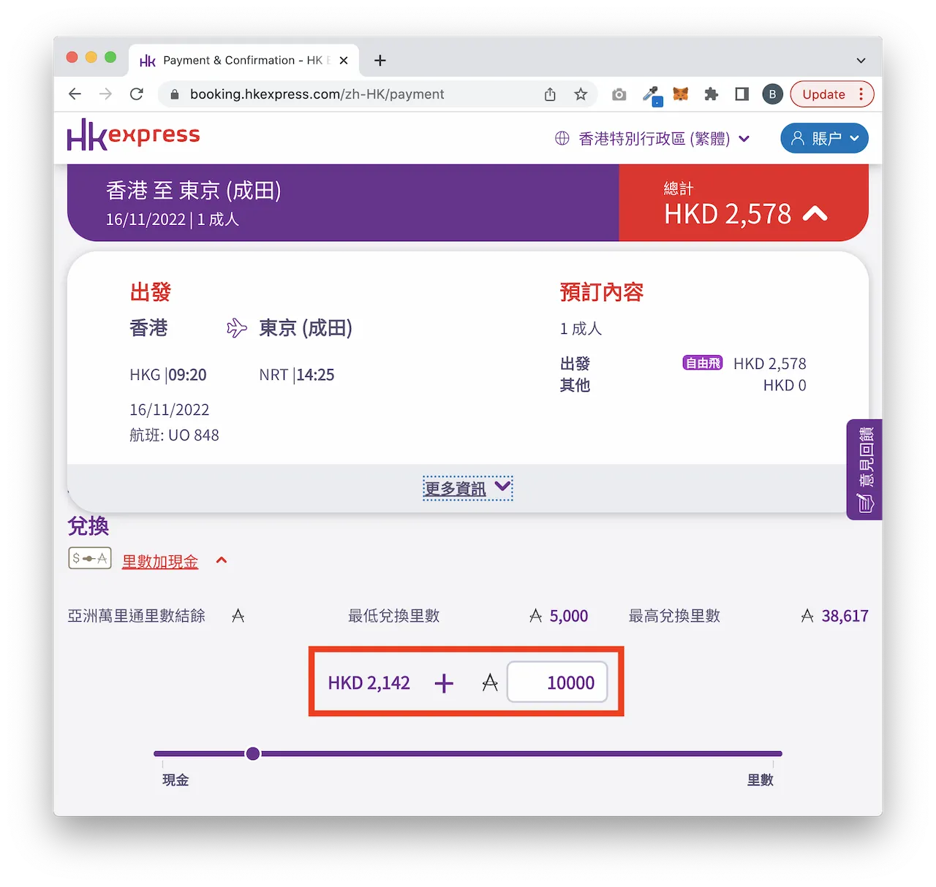Image resolution: width=936 pixels, height=887 pixels.
Task: Adjust the cash to miles slider handle
Action: [253, 753]
